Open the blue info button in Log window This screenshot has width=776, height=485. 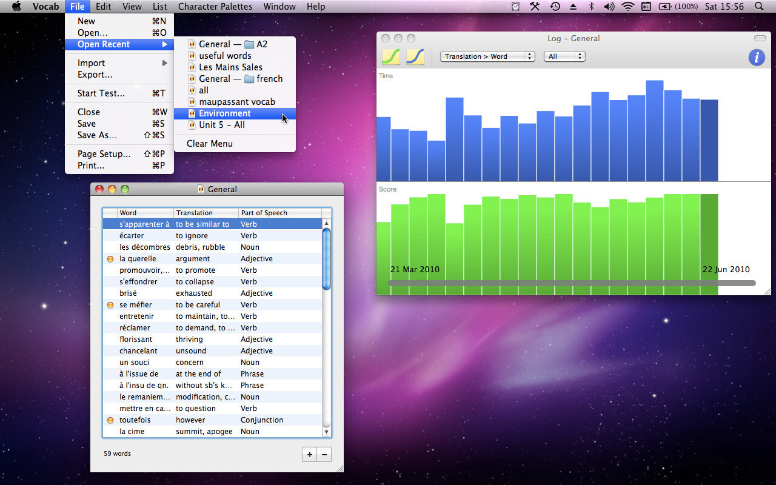tap(757, 57)
